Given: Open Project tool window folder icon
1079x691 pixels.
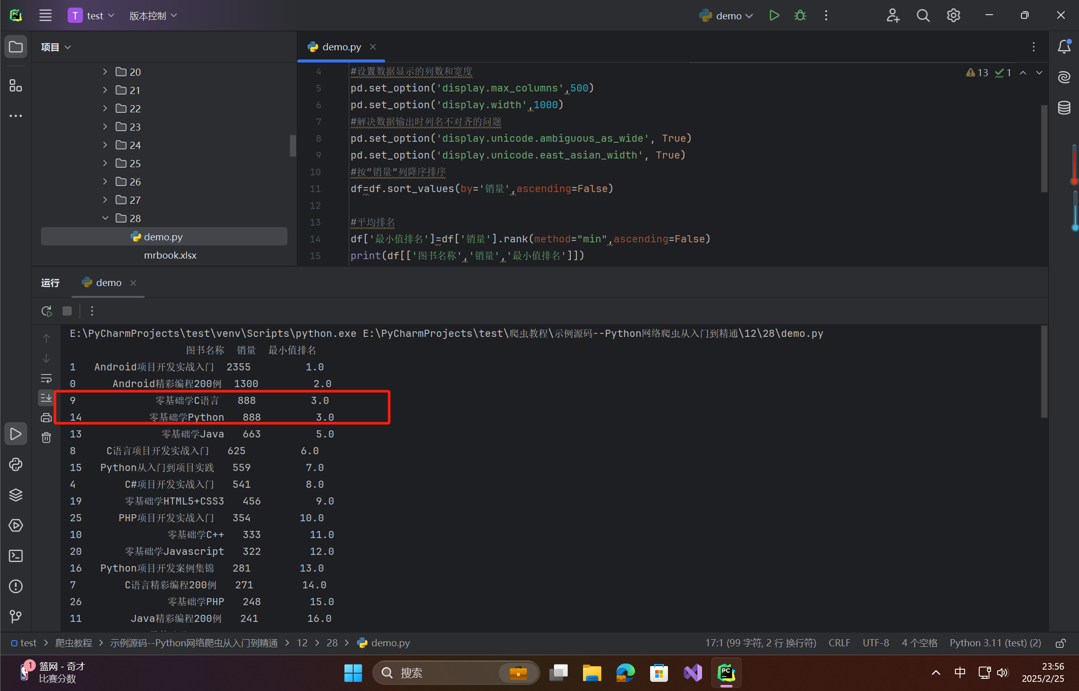Looking at the screenshot, I should coord(16,47).
